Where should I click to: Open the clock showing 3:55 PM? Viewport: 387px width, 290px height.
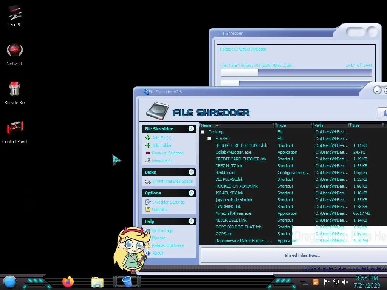coord(367,278)
